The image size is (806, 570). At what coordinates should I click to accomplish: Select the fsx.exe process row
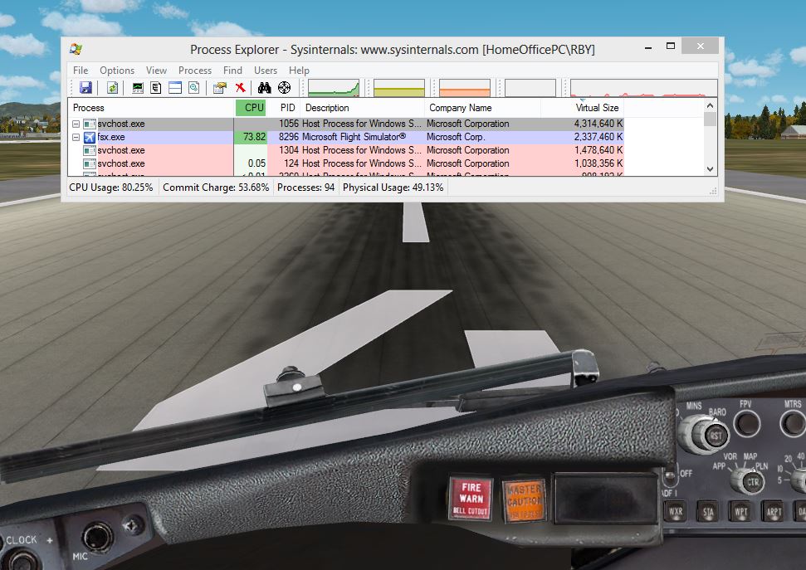click(x=346, y=137)
